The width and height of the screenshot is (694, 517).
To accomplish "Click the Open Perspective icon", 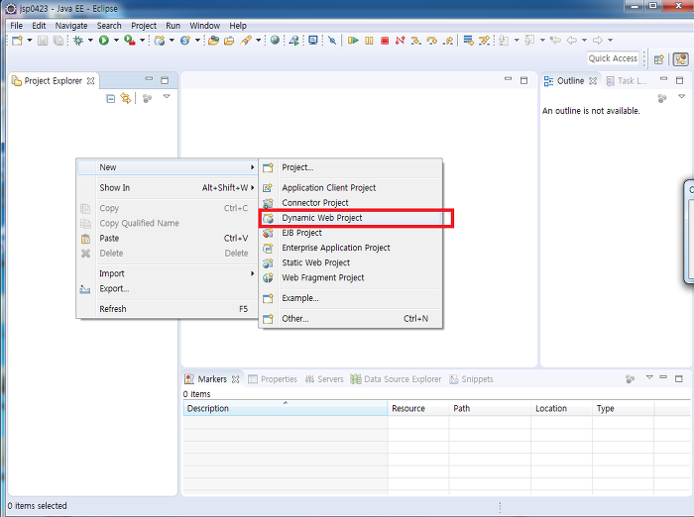I will click(x=659, y=59).
